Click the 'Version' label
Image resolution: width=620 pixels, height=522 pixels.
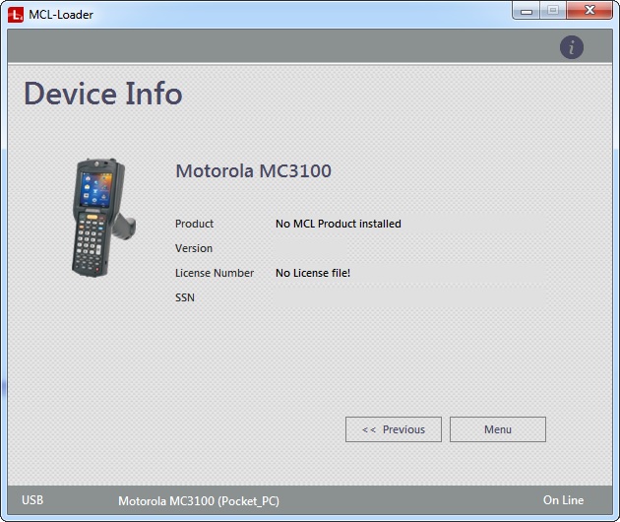[194, 248]
